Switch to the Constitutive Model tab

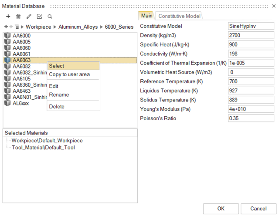(179, 16)
